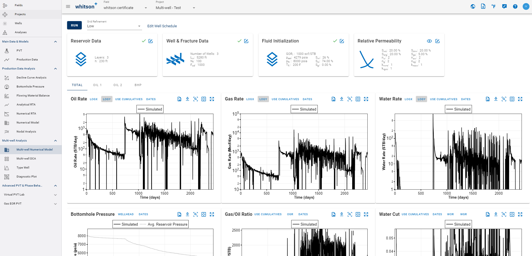Open the feedback chat icon in header
This screenshot has width=532, height=256.
tap(504, 6)
